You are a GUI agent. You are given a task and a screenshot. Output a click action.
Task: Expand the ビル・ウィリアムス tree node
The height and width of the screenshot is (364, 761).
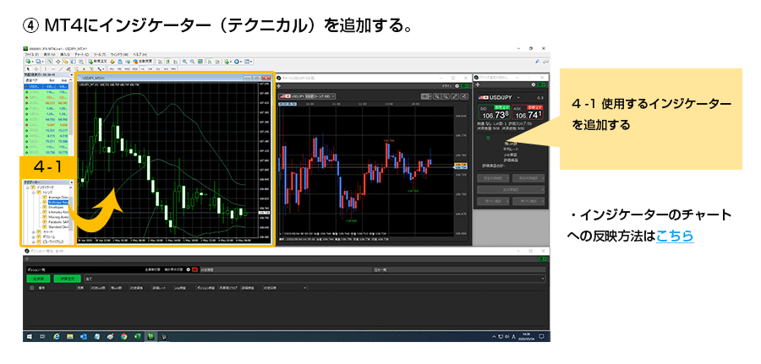click(34, 242)
